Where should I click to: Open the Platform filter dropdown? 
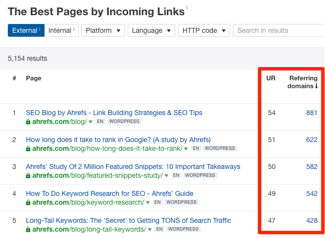[103, 30]
